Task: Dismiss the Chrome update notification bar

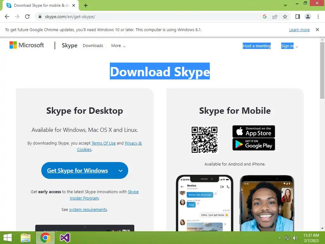Action: pyautogui.click(x=317, y=30)
